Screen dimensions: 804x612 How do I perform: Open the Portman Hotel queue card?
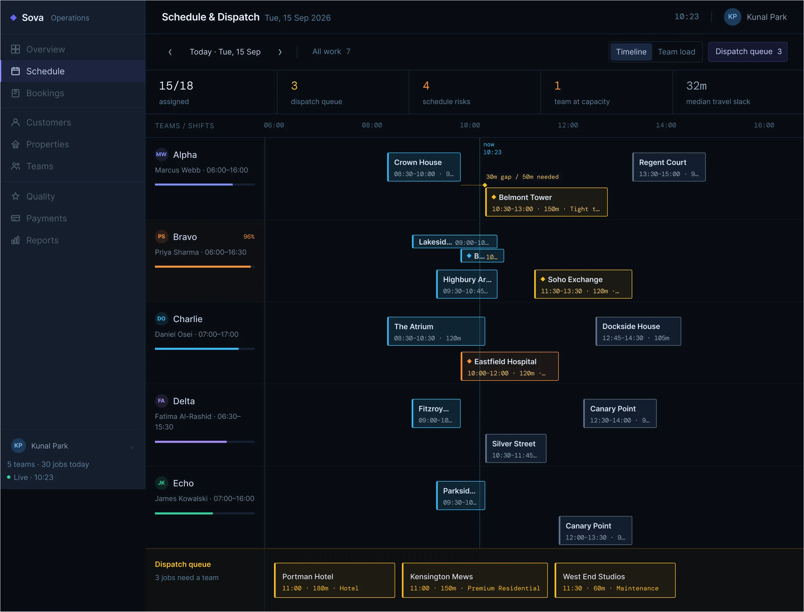pos(335,580)
